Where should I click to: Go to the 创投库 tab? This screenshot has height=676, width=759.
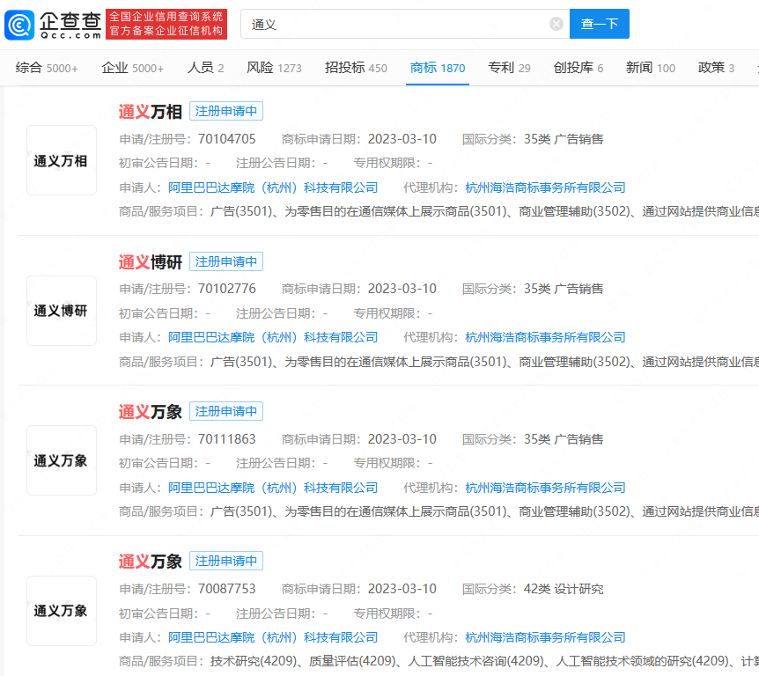tap(578, 68)
